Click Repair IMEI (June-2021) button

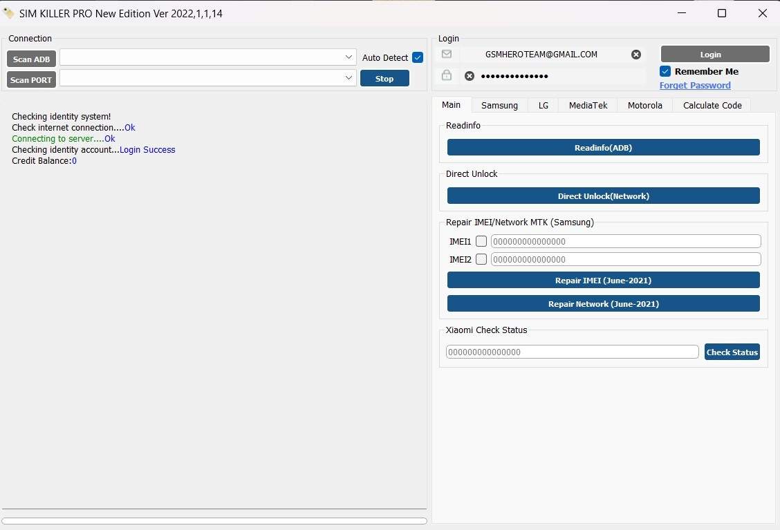pos(604,281)
